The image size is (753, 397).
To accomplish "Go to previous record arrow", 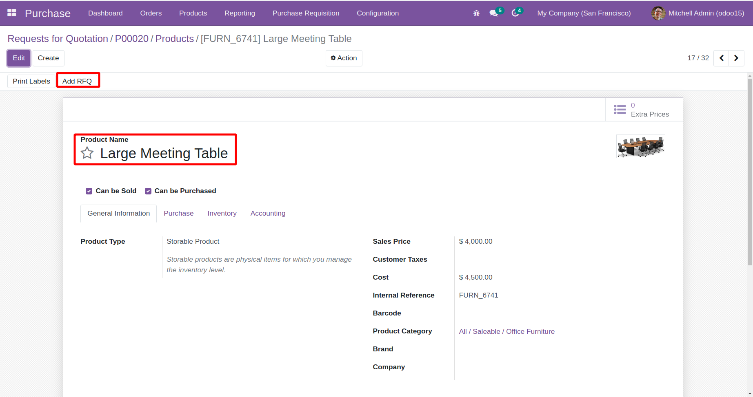I will tap(721, 58).
